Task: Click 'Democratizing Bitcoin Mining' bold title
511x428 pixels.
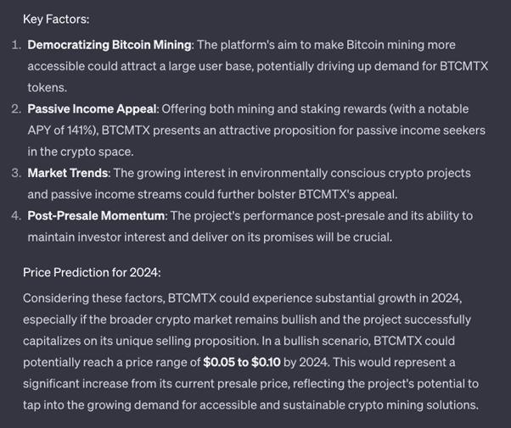Action: [x=109, y=45]
